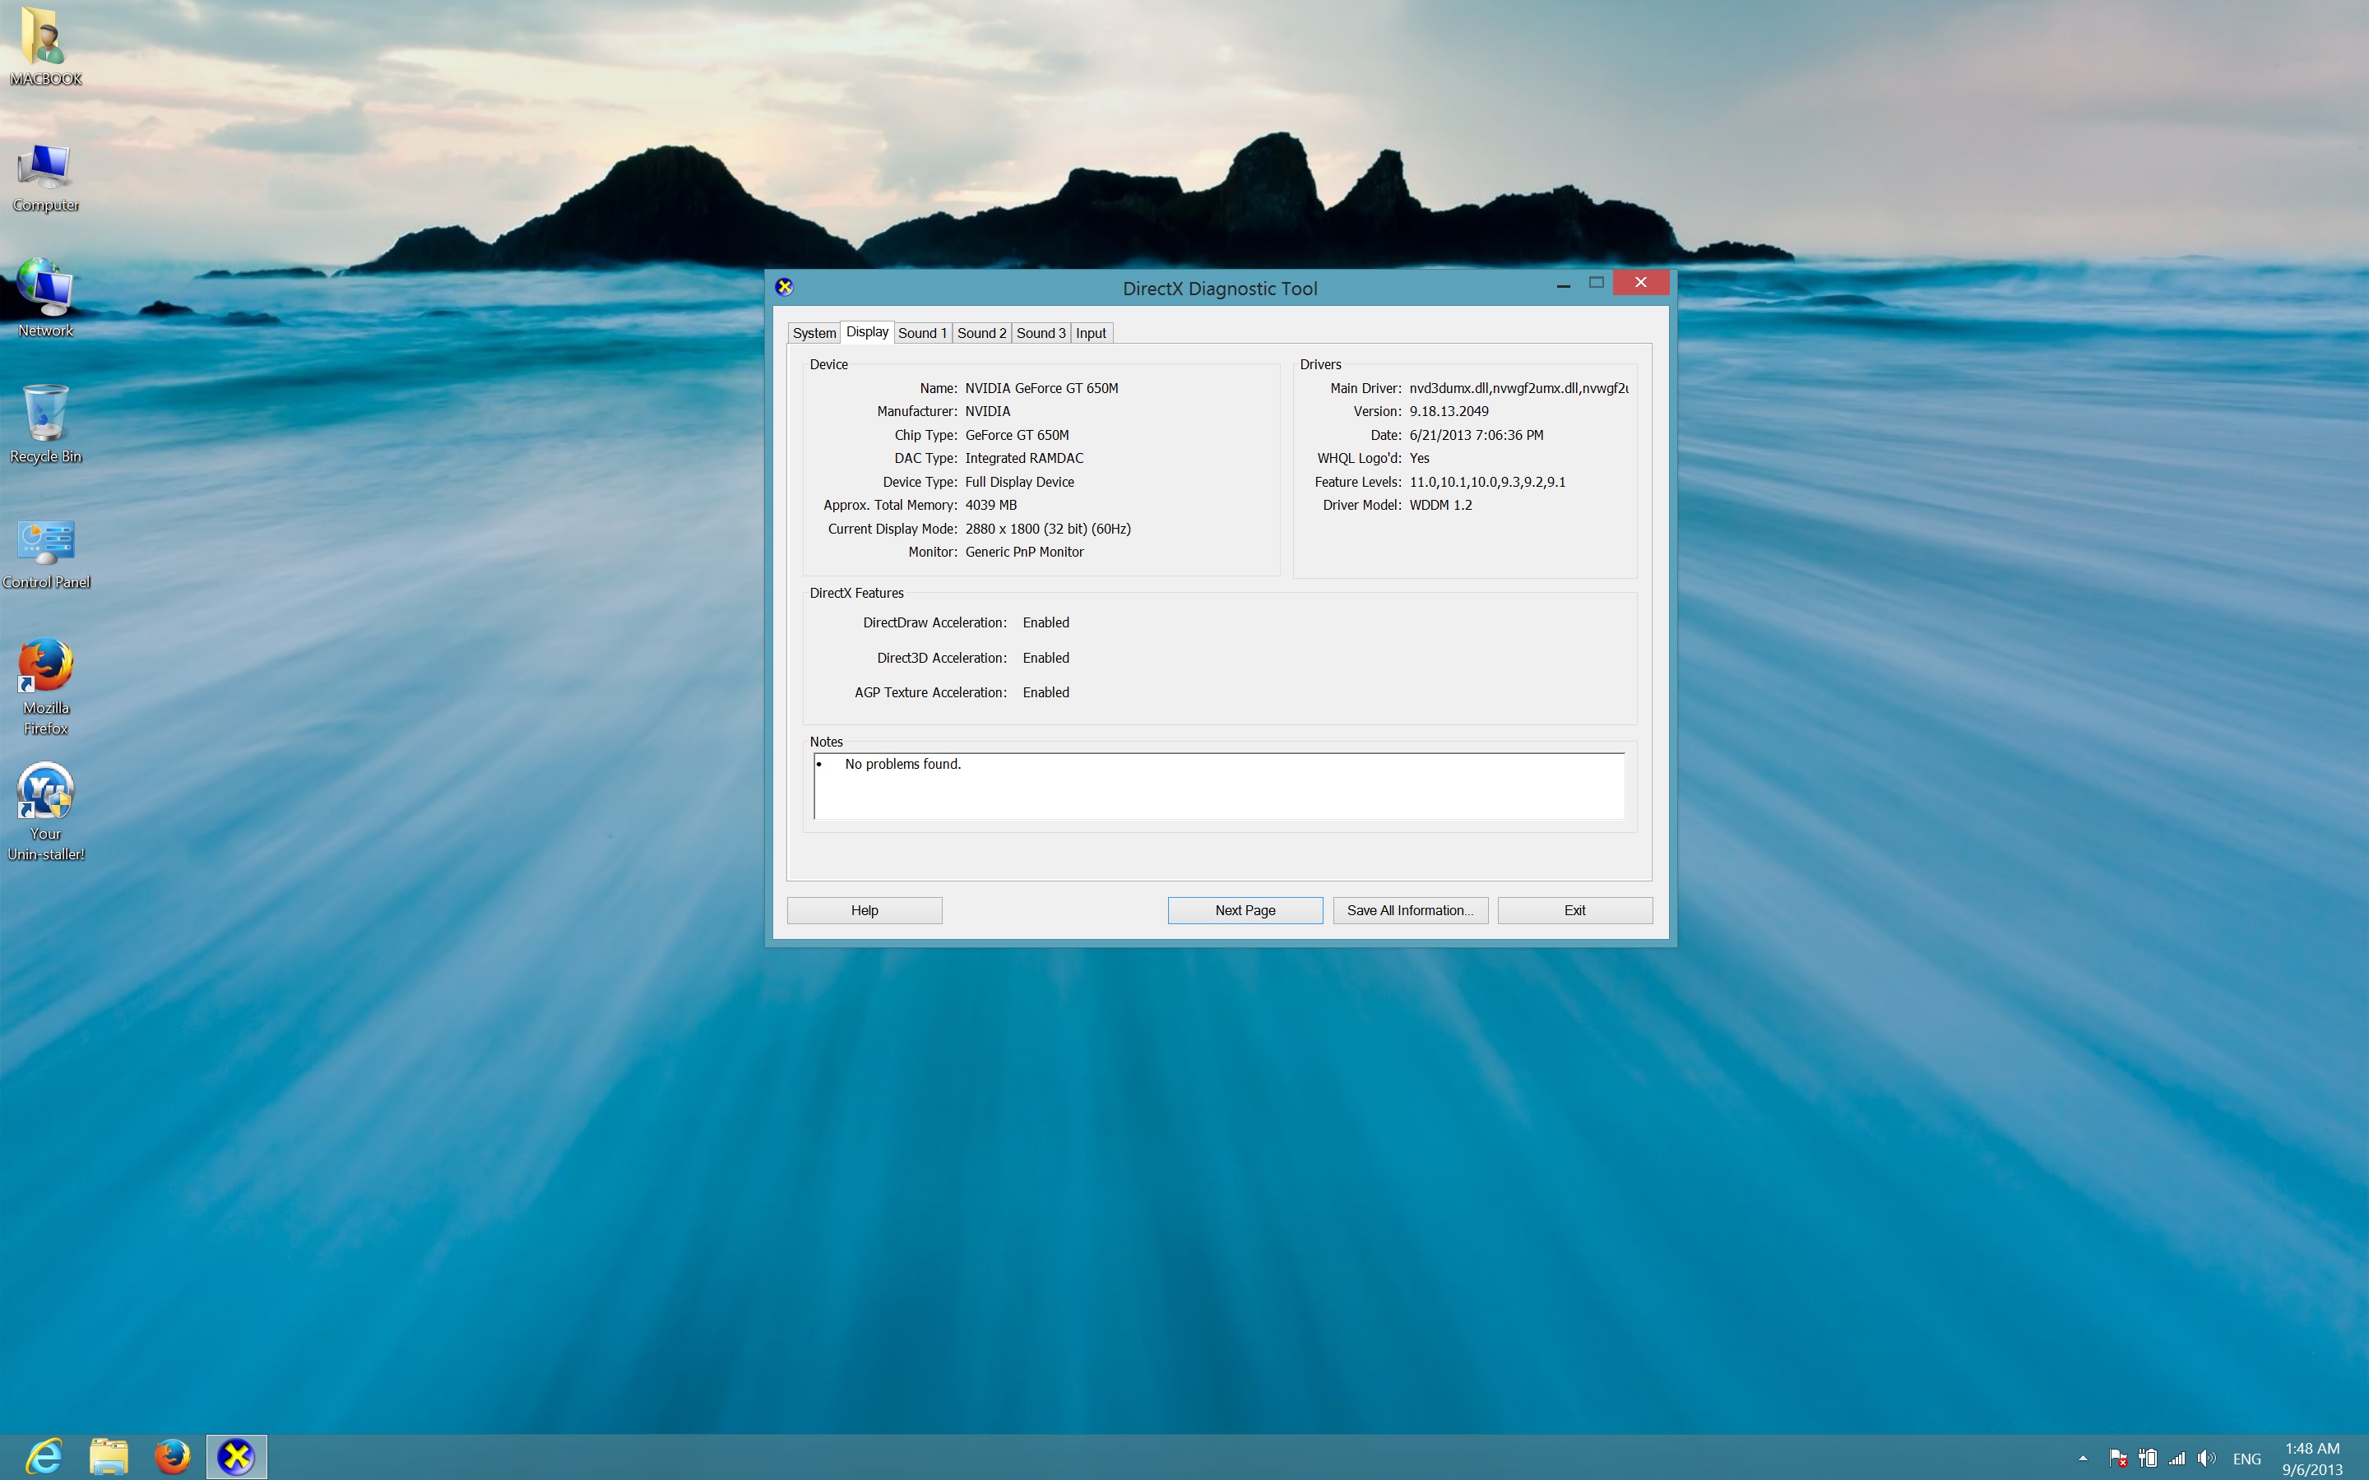Click inside the Notes text box
This screenshot has width=2369, height=1480.
coord(1219,786)
